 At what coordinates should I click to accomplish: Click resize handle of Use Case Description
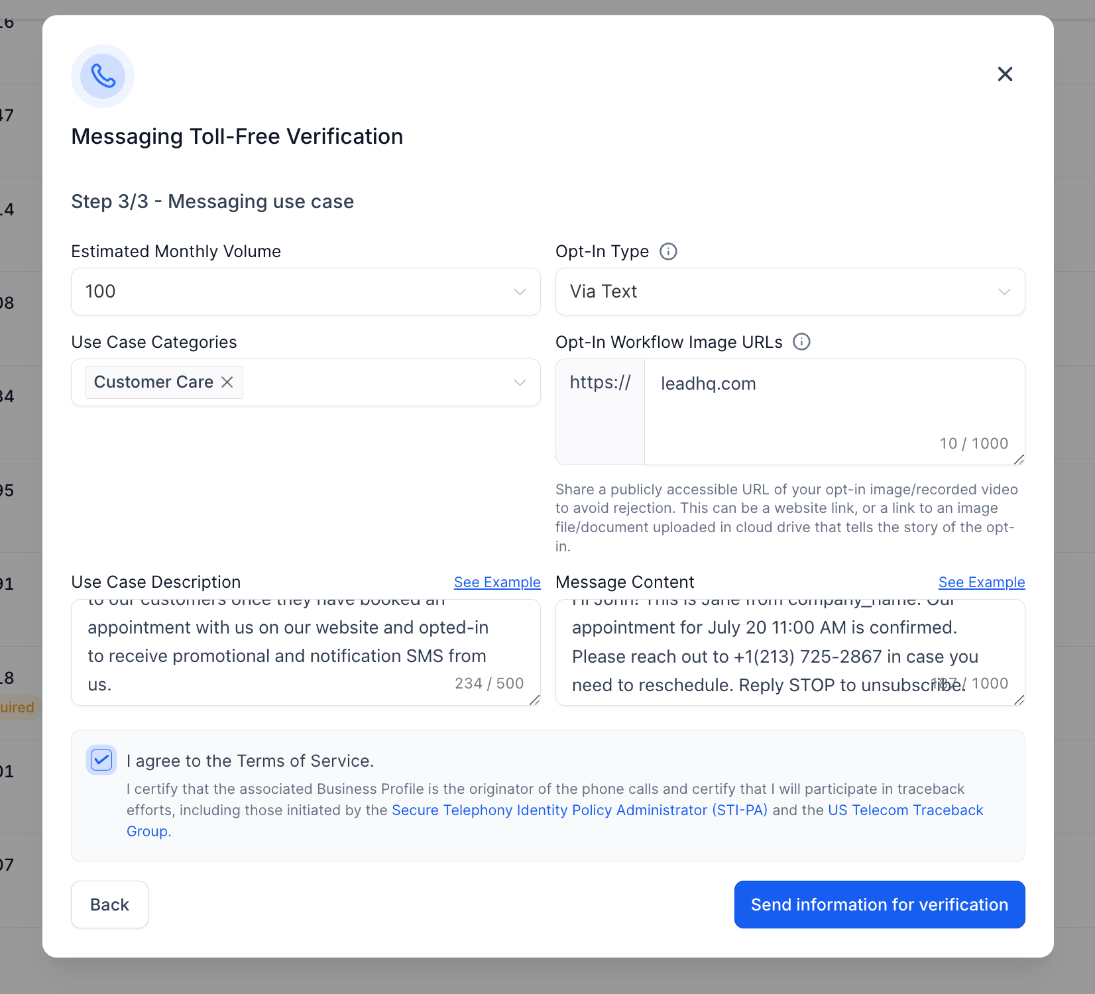pos(534,700)
